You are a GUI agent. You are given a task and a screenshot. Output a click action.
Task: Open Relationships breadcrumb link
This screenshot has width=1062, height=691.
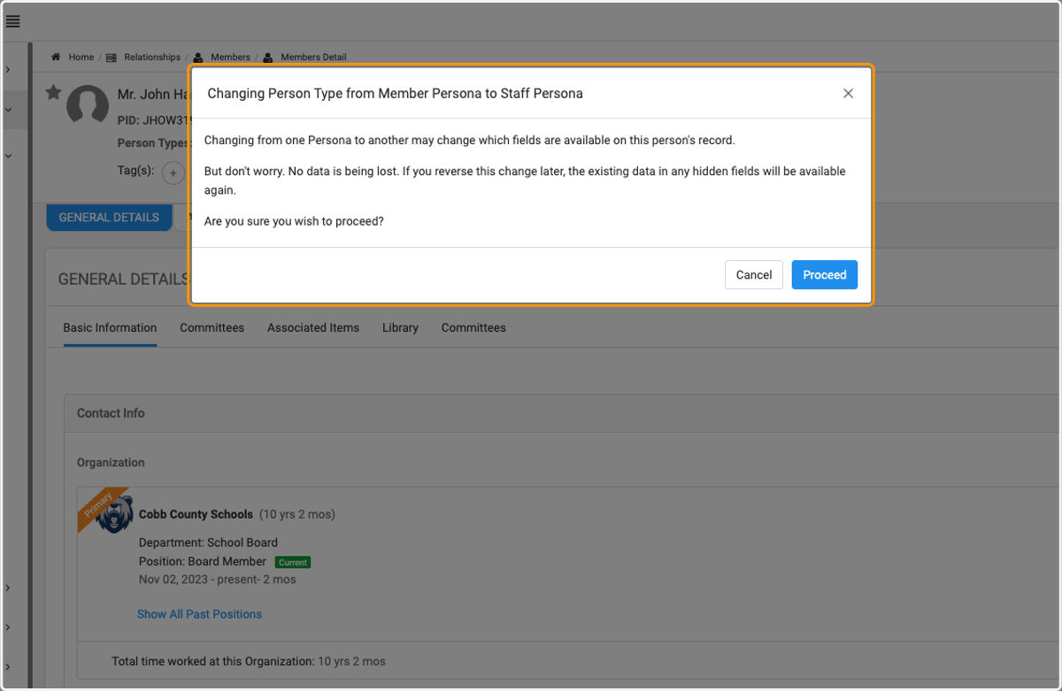click(x=152, y=58)
